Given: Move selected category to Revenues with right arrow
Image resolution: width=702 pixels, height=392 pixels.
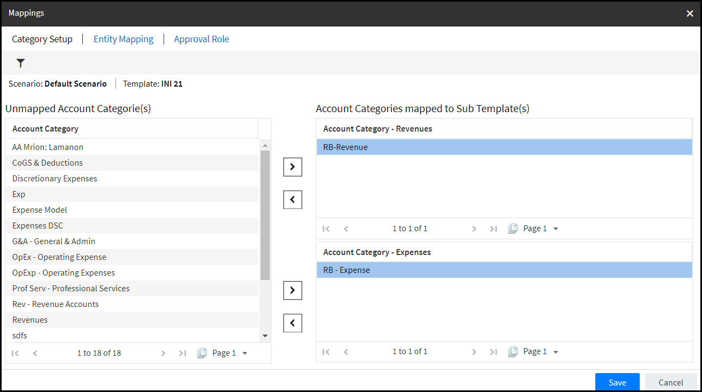Looking at the screenshot, I should click(292, 167).
